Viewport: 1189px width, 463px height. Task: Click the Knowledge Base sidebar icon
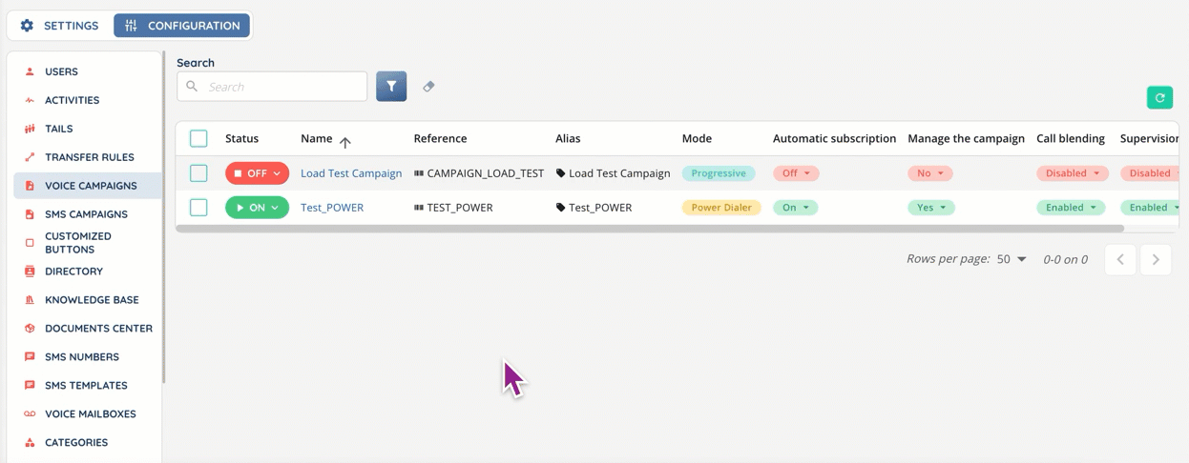click(30, 300)
